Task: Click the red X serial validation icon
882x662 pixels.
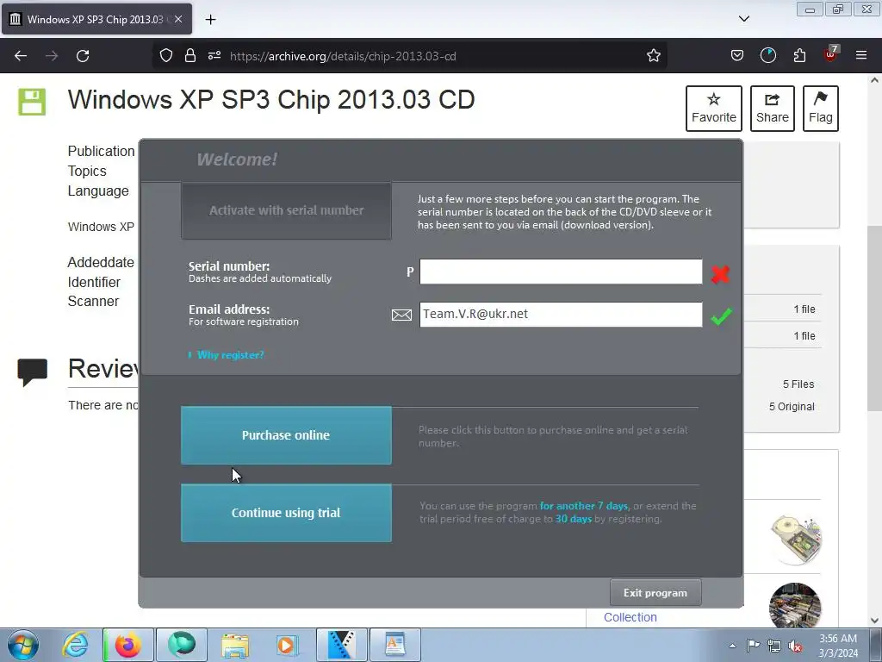Action: [x=721, y=274]
